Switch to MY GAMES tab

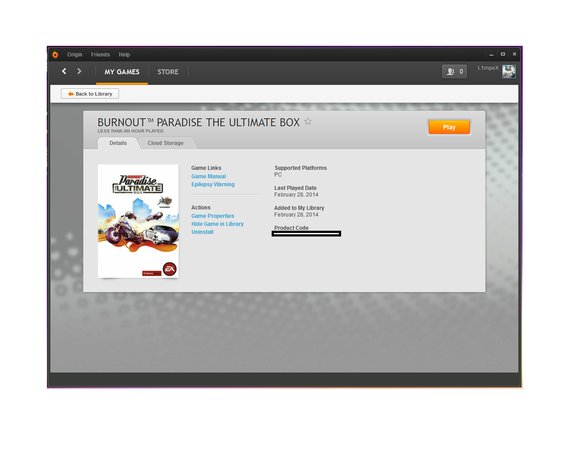[122, 72]
